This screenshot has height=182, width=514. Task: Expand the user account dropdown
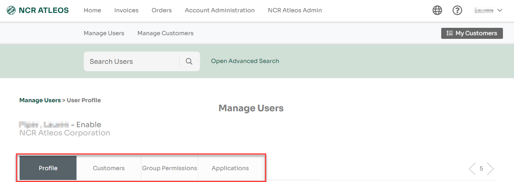[488, 11]
